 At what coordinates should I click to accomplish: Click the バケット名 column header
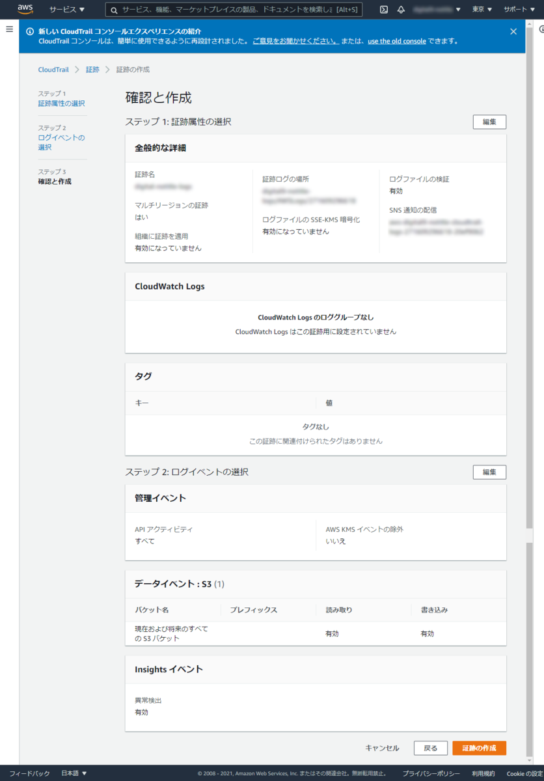point(152,610)
